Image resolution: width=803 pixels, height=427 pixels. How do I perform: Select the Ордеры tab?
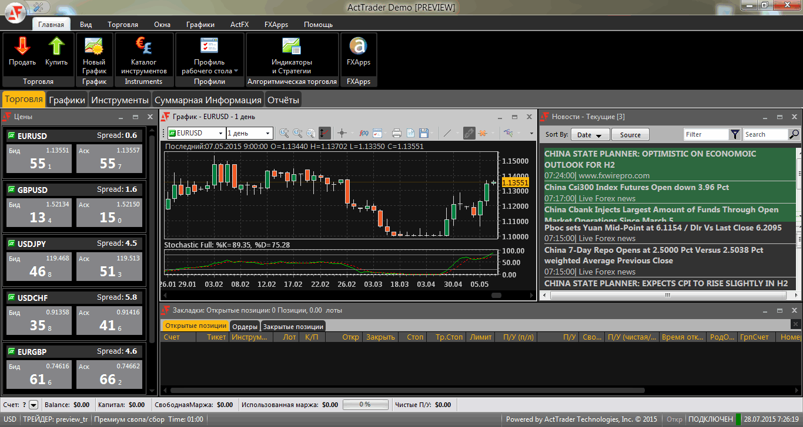pos(245,327)
